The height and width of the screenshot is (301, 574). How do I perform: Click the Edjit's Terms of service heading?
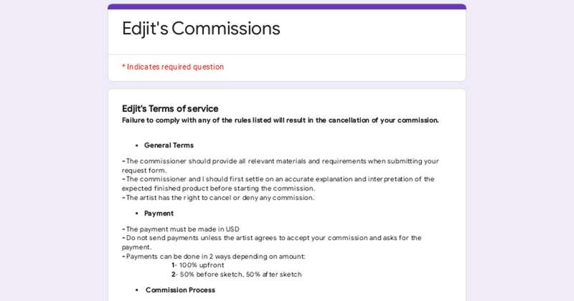[170, 109]
